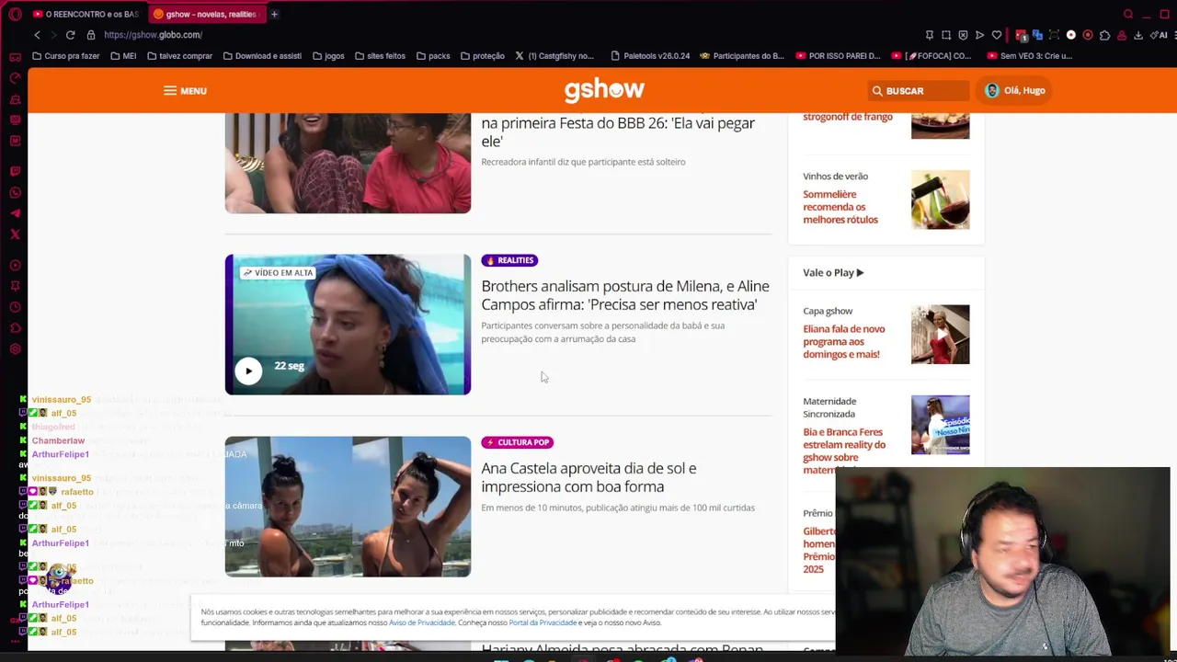Play the 22 seg Milena video
Image resolution: width=1177 pixels, height=662 pixels.
point(248,371)
